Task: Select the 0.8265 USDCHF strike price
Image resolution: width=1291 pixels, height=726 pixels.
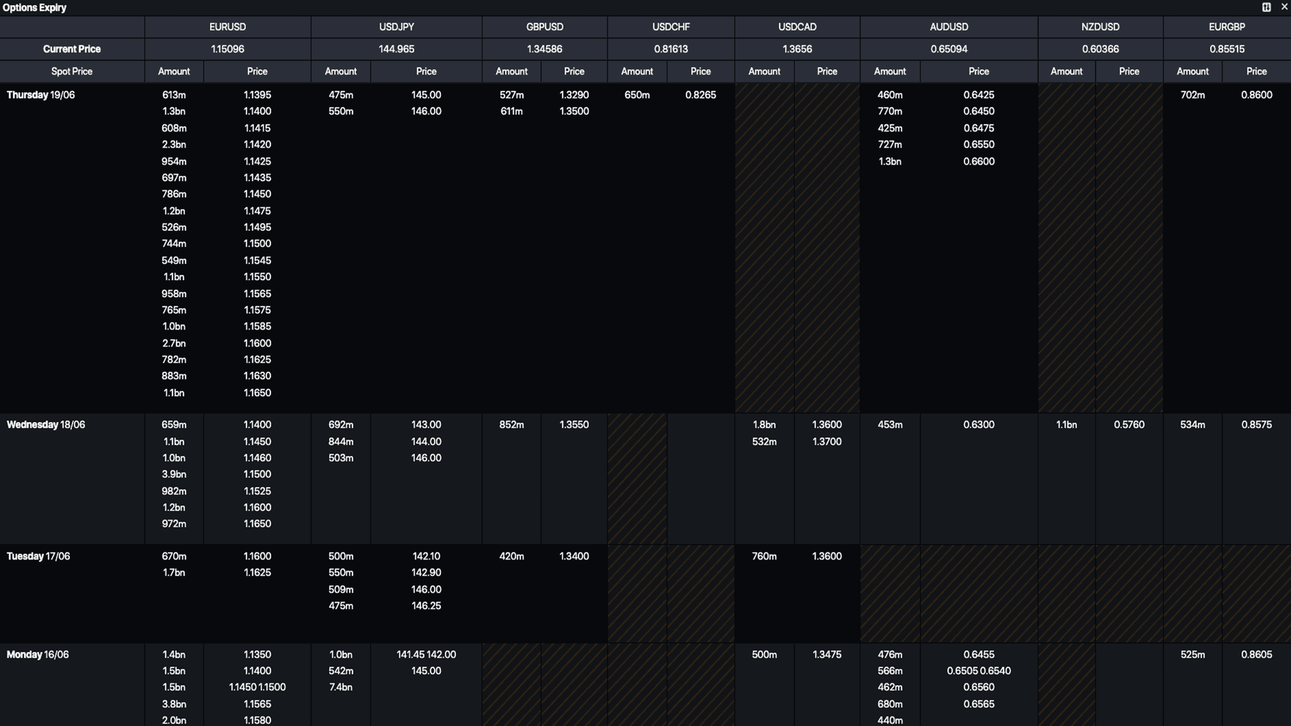Action: (x=700, y=95)
